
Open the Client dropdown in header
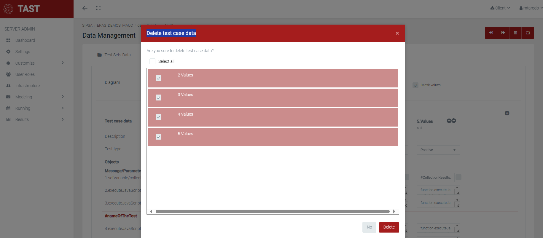[x=500, y=8]
